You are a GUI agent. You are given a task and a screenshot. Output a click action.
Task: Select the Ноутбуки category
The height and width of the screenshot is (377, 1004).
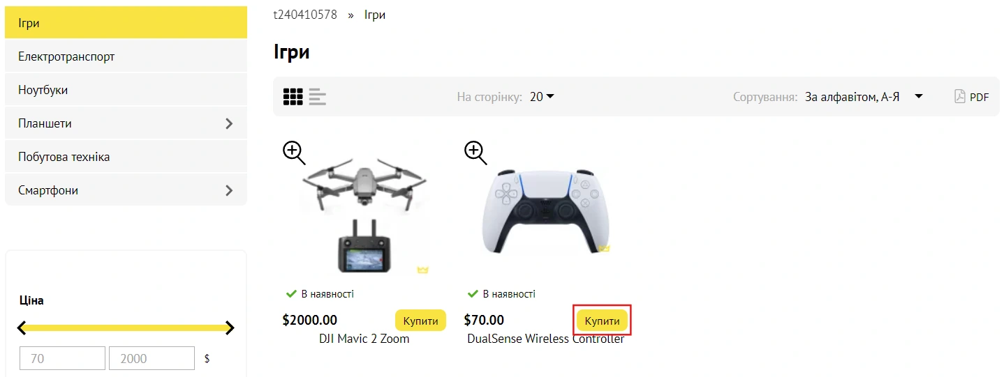pos(43,90)
